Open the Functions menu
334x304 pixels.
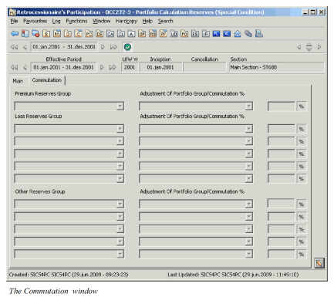[76, 21]
